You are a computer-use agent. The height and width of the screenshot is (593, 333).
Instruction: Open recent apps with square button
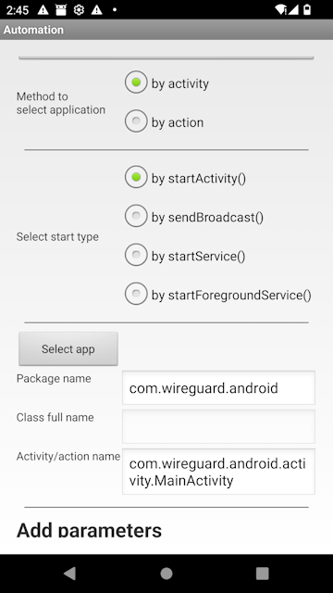[x=263, y=574]
